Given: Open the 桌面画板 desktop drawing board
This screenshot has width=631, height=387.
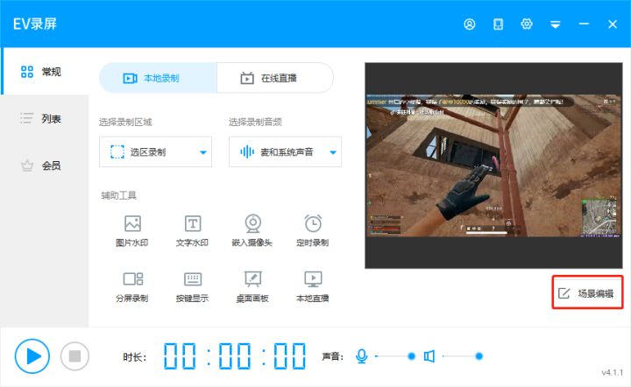Looking at the screenshot, I should click(x=252, y=287).
